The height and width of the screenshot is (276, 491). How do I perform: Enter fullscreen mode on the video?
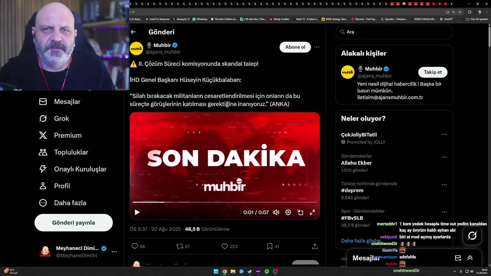pos(312,212)
